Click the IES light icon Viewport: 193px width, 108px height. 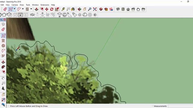coord(74,15)
